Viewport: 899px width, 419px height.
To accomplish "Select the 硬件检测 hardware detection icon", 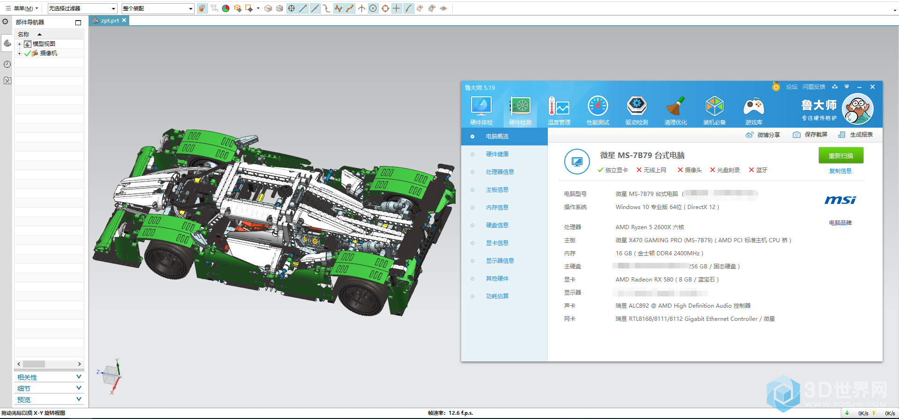I will coord(520,110).
